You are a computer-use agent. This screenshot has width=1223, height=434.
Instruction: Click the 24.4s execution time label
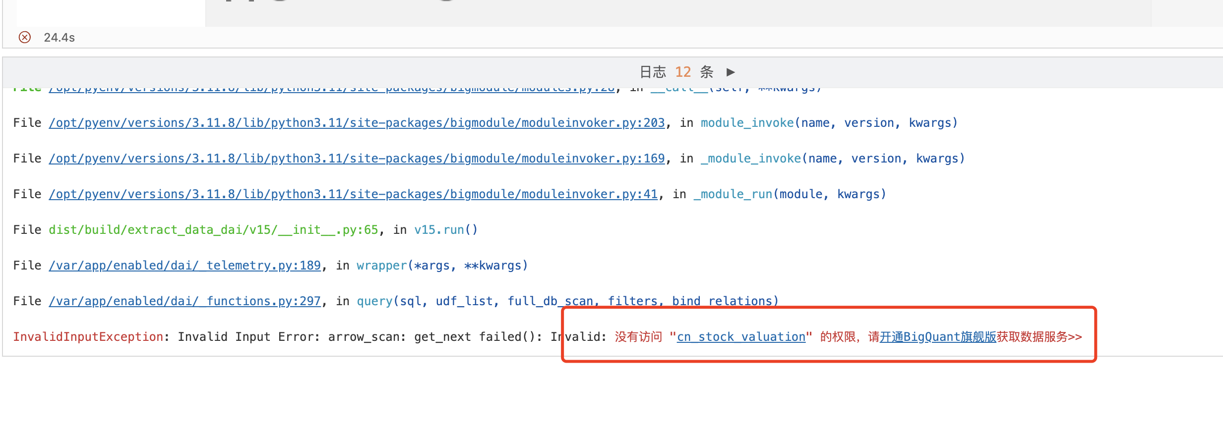pos(59,38)
